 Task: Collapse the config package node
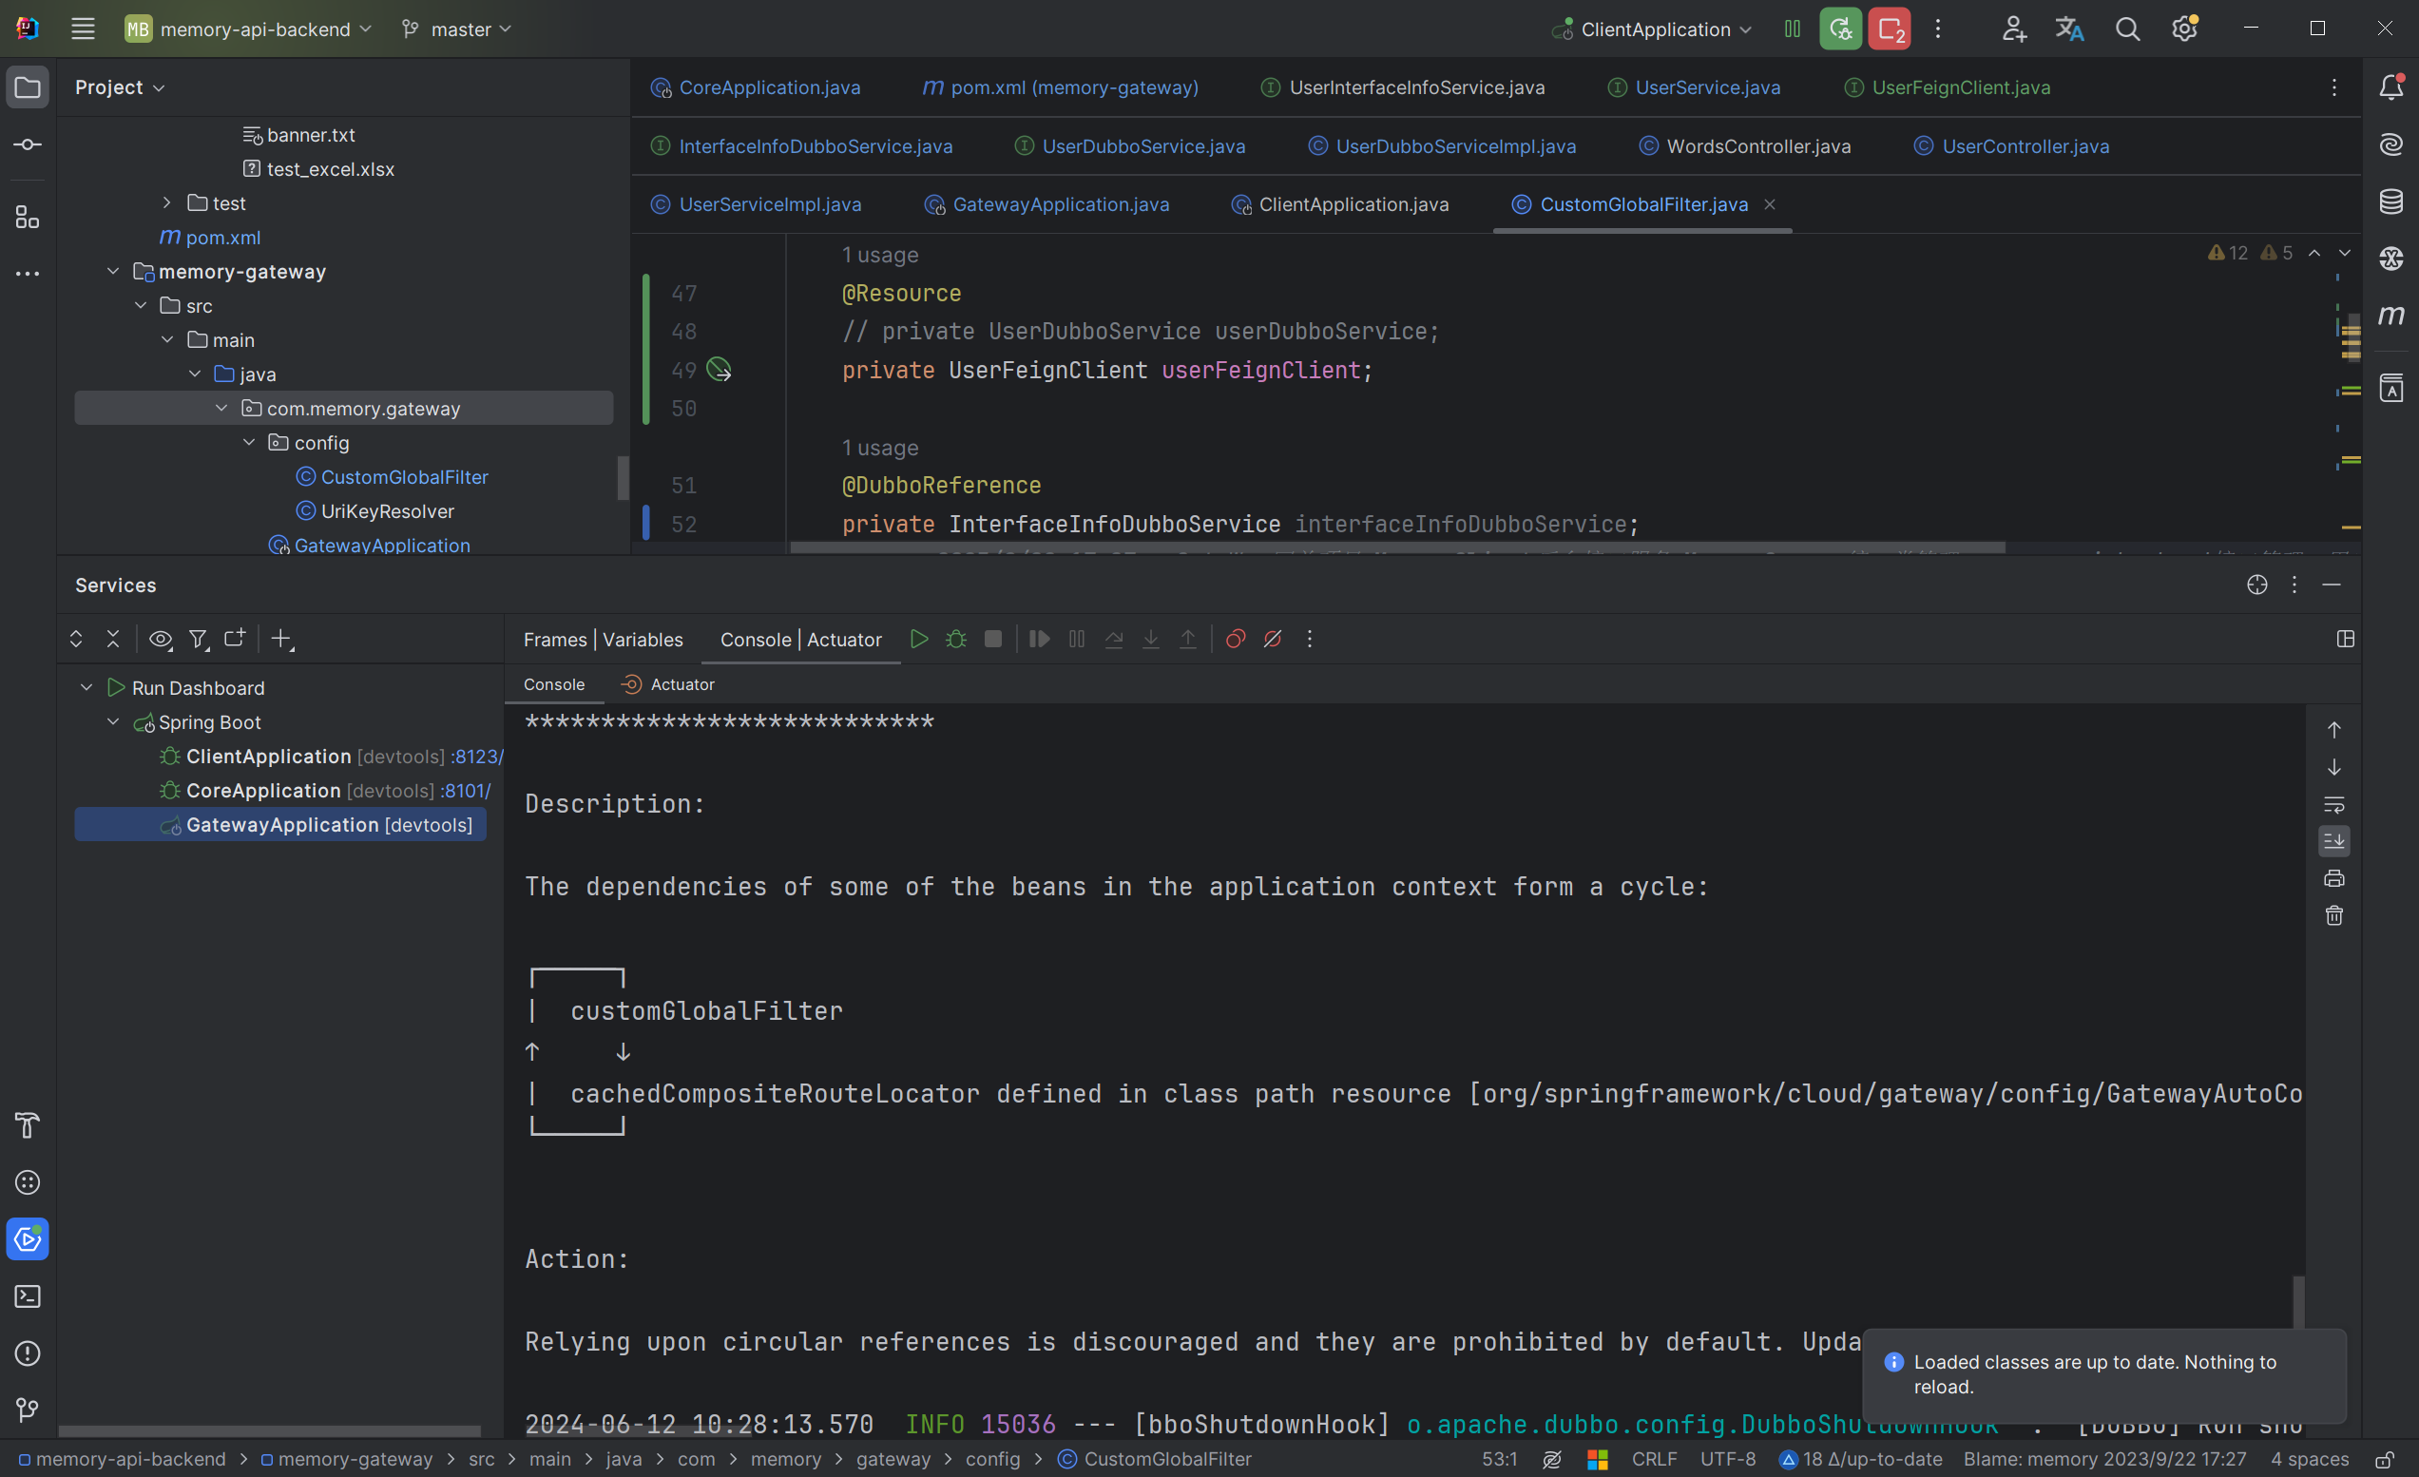(x=249, y=442)
